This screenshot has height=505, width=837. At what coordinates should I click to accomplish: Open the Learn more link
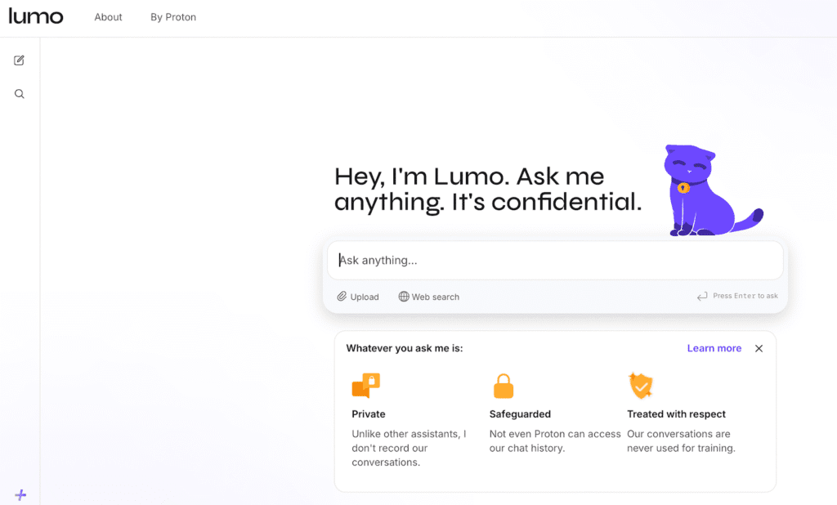tap(714, 347)
